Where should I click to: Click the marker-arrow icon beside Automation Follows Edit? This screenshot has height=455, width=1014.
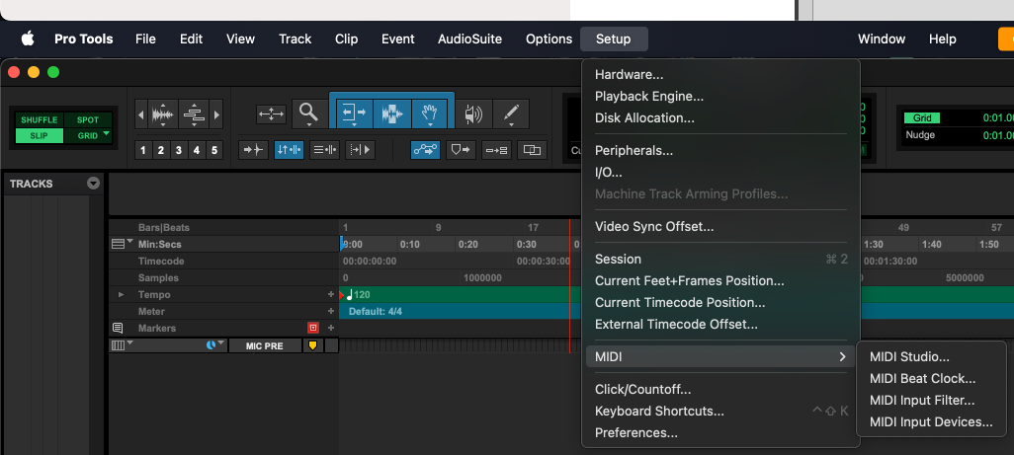coord(461,150)
